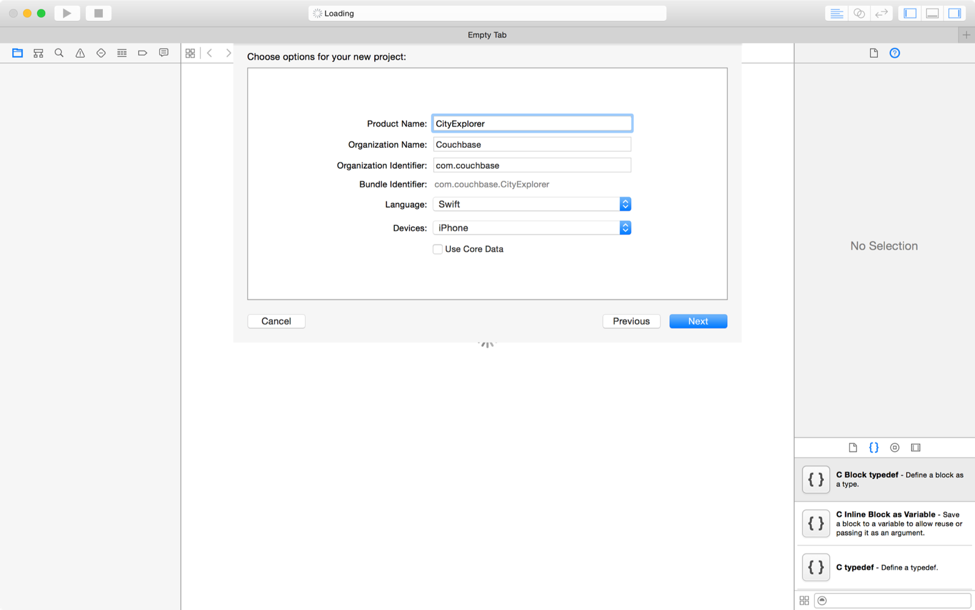Viewport: 975px width, 610px height.
Task: Open the Quick Help inspector
Action: pos(895,53)
